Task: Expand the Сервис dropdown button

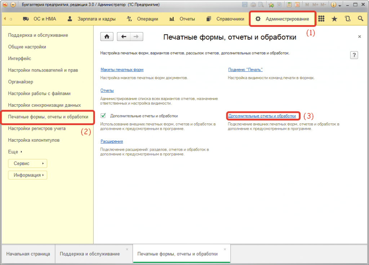Action: click(x=28, y=164)
